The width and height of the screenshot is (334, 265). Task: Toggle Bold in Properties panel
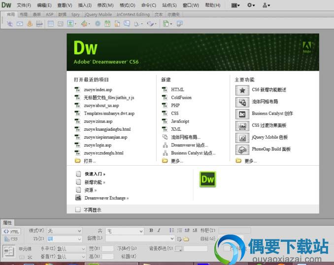151,231
